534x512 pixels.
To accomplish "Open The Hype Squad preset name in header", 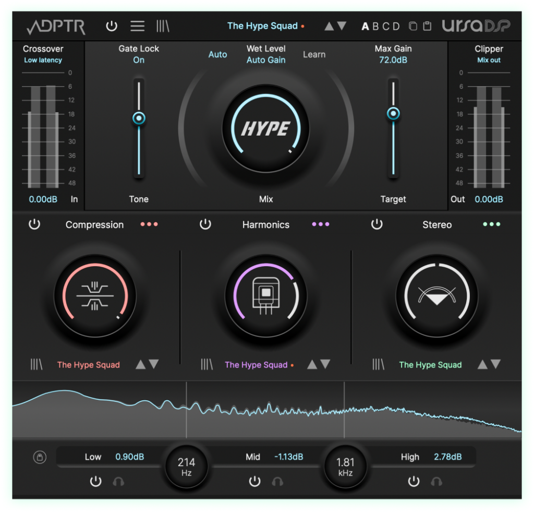I will click(x=263, y=26).
